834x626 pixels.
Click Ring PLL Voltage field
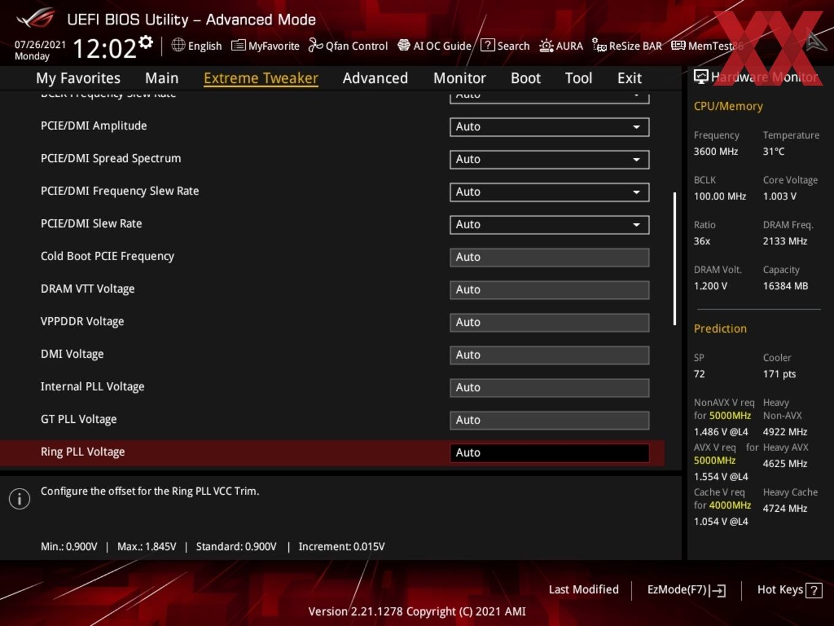549,452
